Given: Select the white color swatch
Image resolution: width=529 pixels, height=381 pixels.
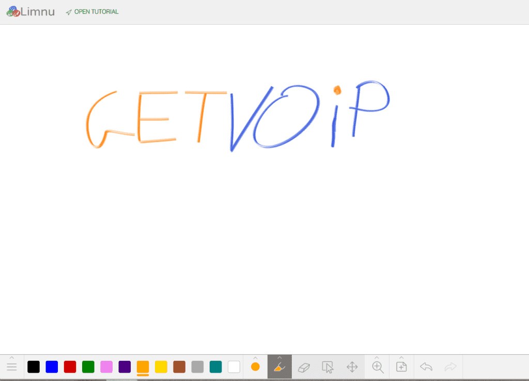Looking at the screenshot, I should tap(234, 367).
